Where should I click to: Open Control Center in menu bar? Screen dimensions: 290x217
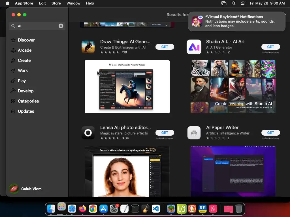pos(243,3)
